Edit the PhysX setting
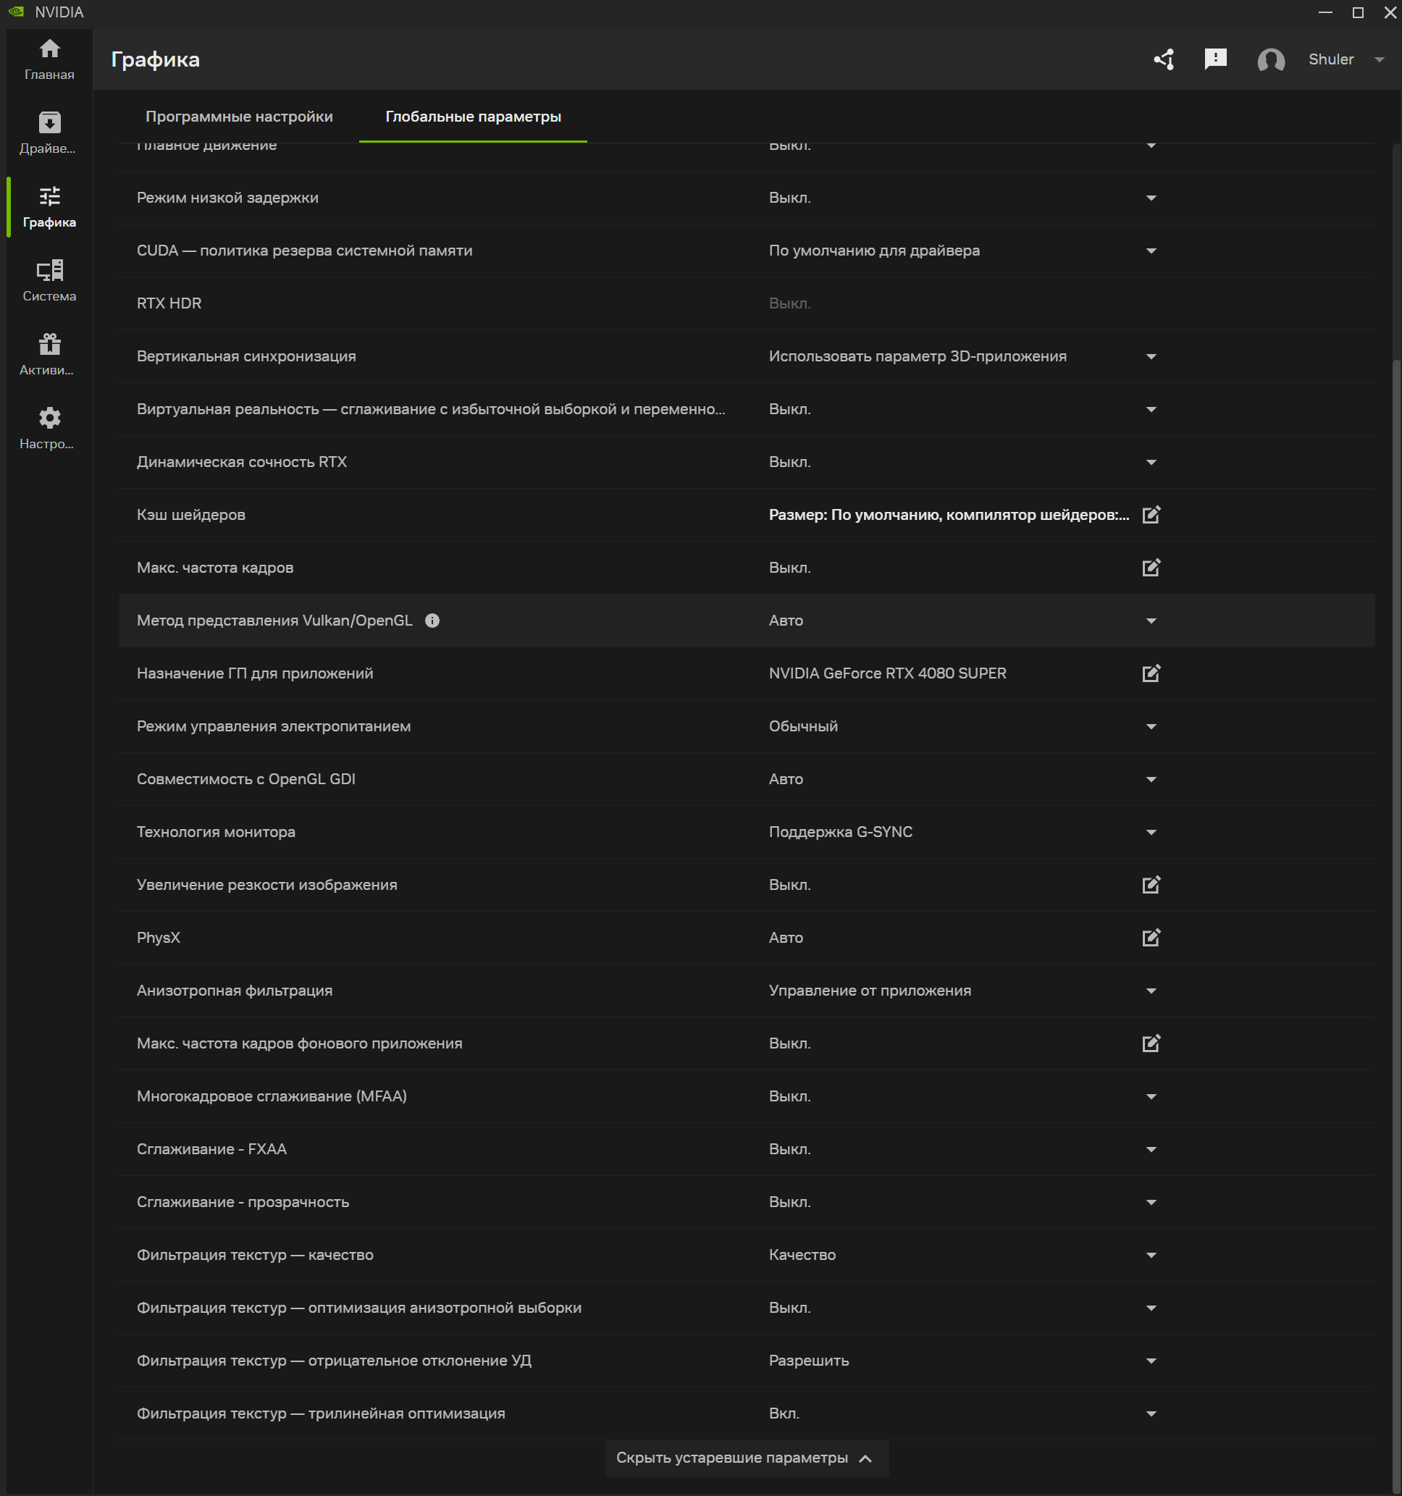Image resolution: width=1402 pixels, height=1496 pixels. [x=1151, y=938]
